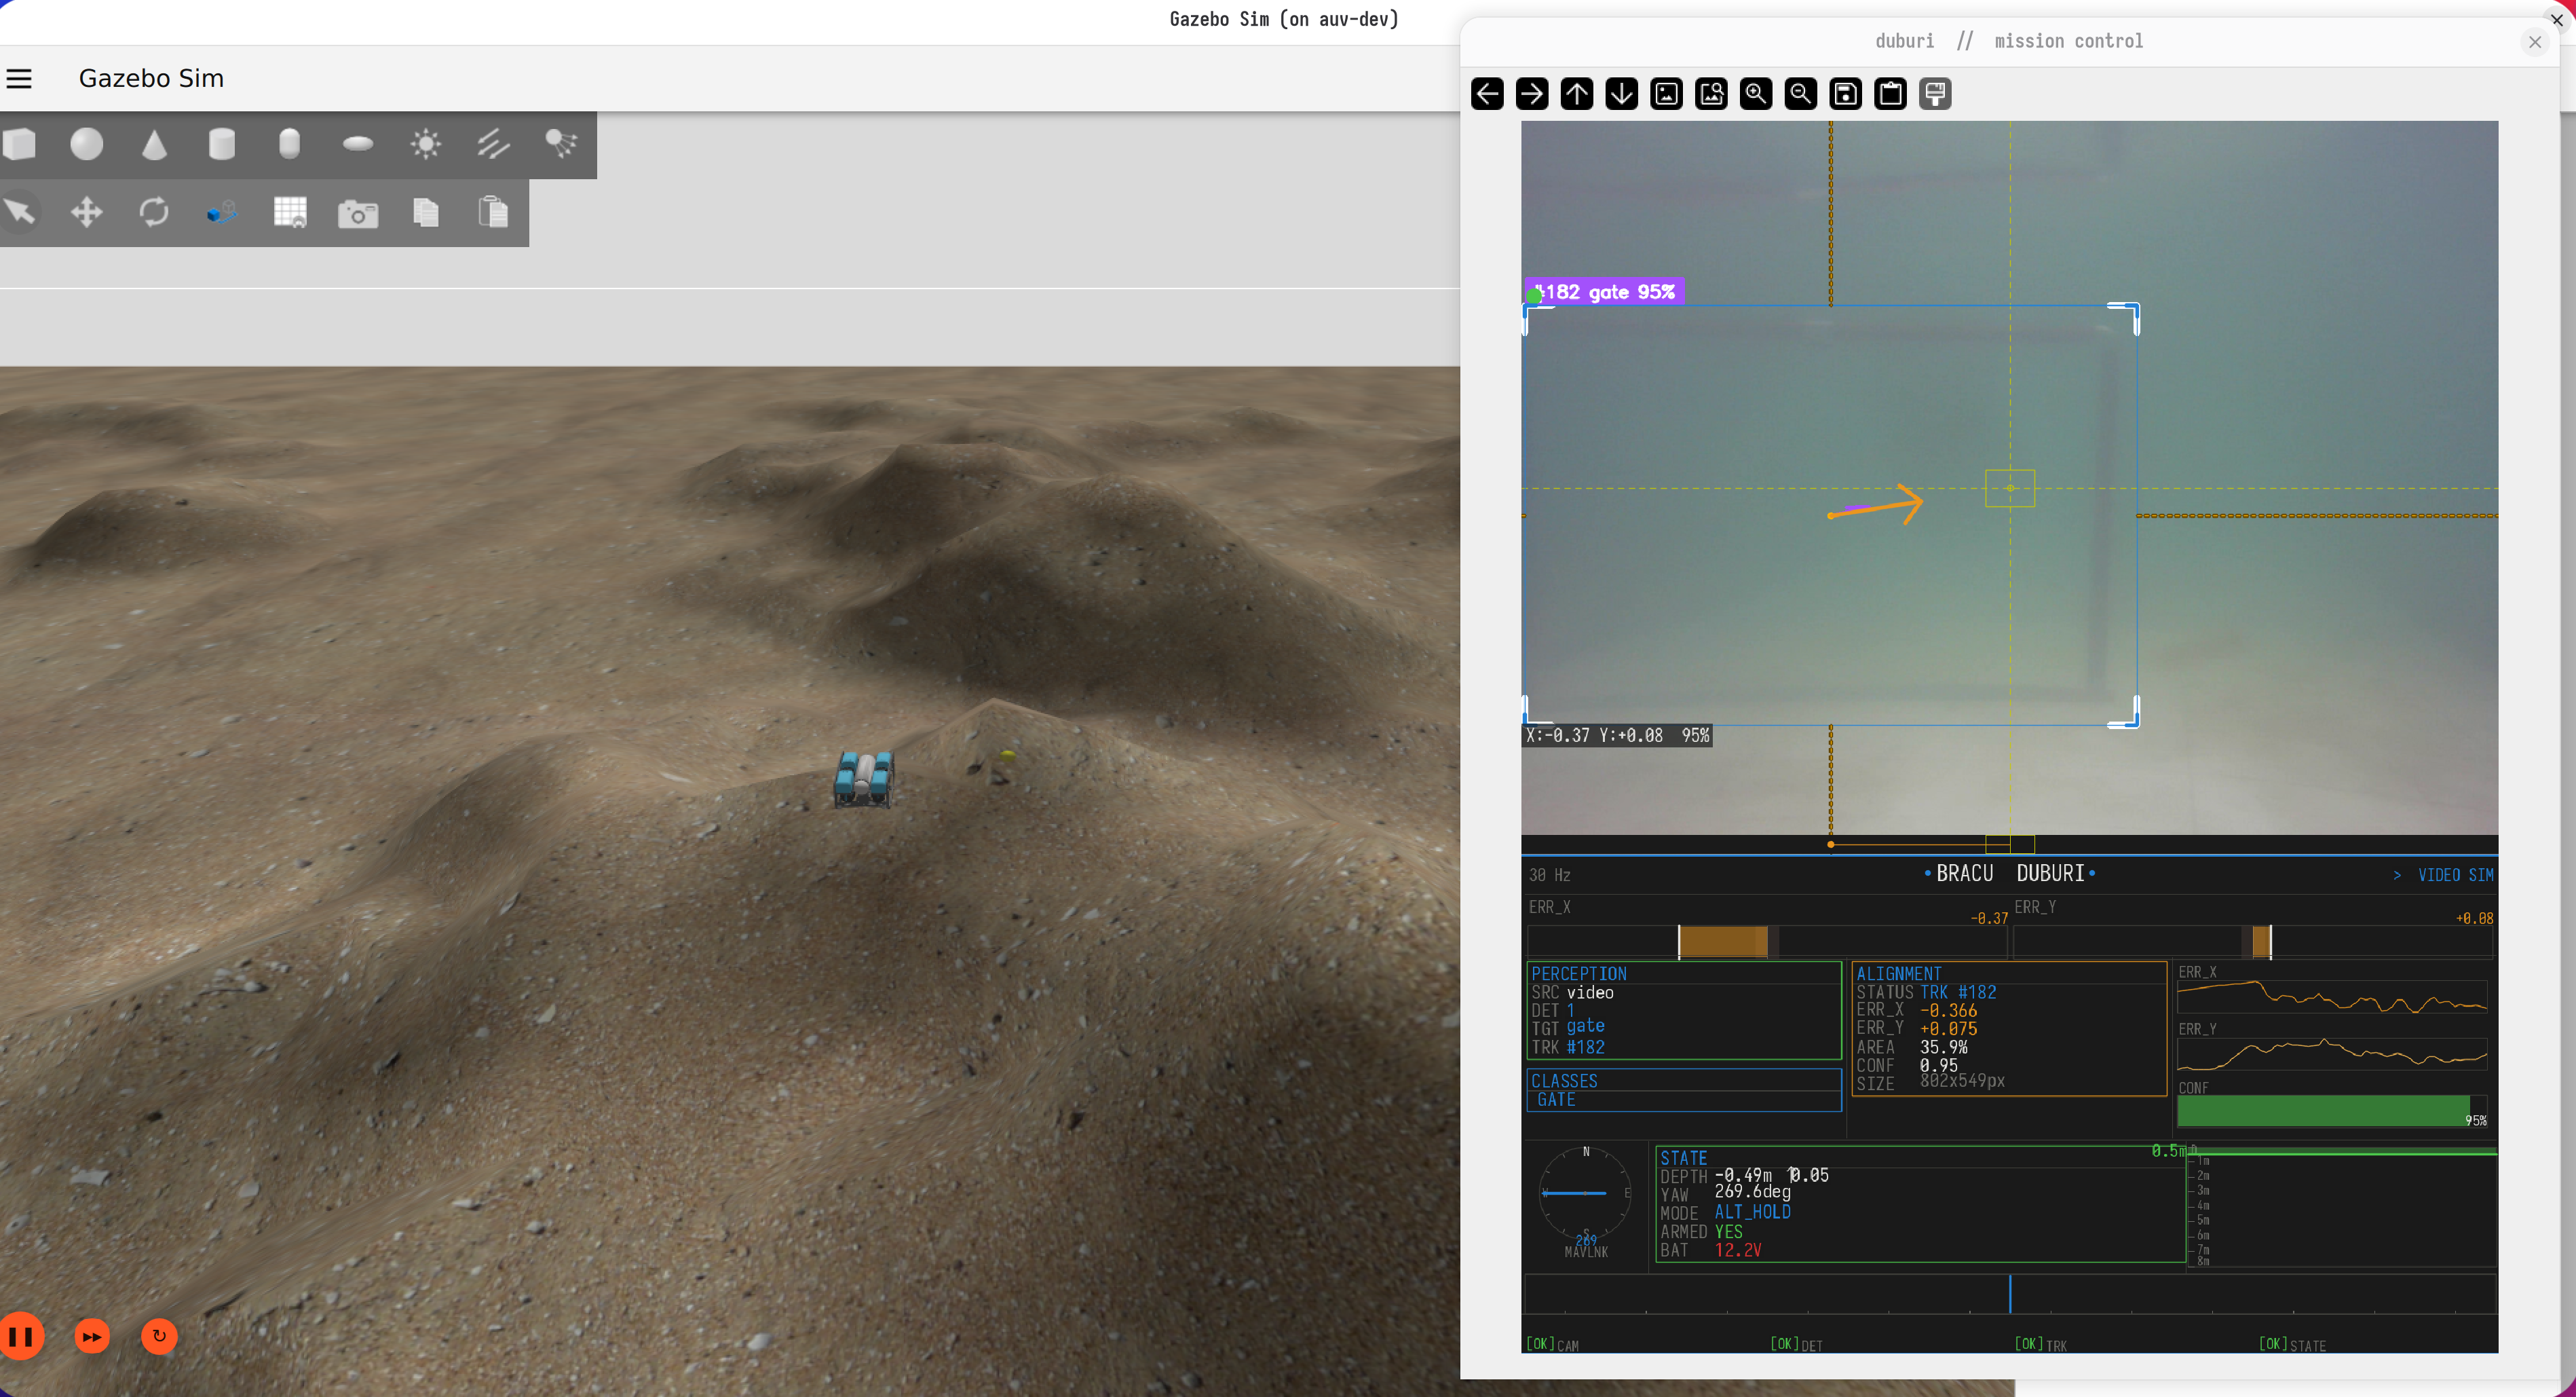2576x1397 pixels.
Task: Save the mission control image
Action: click(x=1846, y=94)
